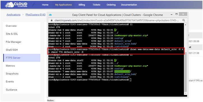Image resolution: width=203 pixels, height=102 pixels.
Task: Click the terminal scrollbar down arrow
Action: 186,93
